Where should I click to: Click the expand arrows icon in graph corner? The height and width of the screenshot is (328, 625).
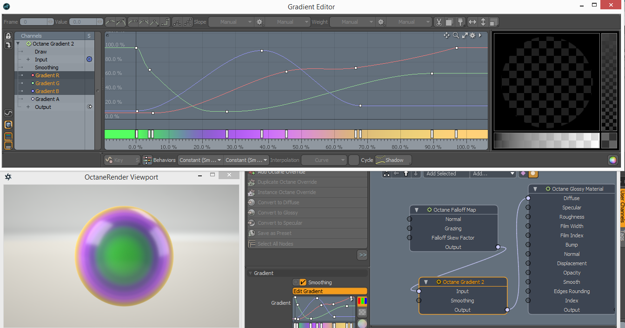click(465, 35)
